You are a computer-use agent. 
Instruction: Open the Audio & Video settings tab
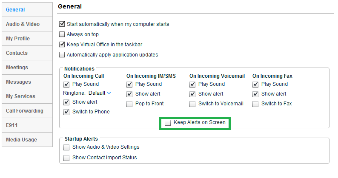pos(27,24)
